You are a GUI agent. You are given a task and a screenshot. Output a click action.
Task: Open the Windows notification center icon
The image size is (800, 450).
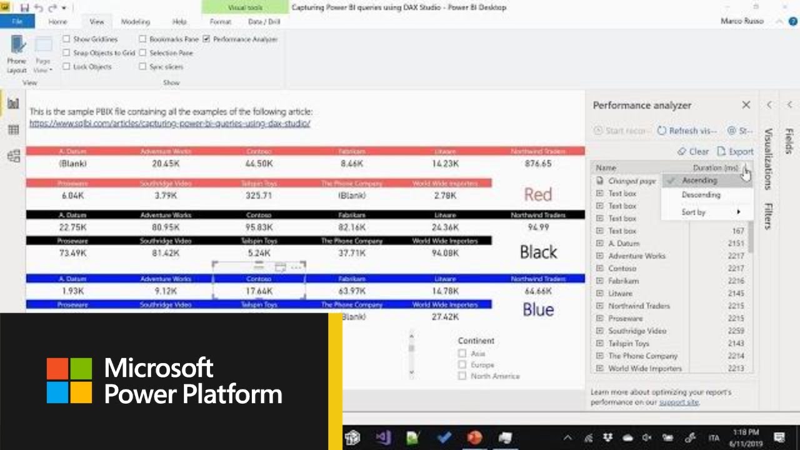pyautogui.click(x=779, y=437)
